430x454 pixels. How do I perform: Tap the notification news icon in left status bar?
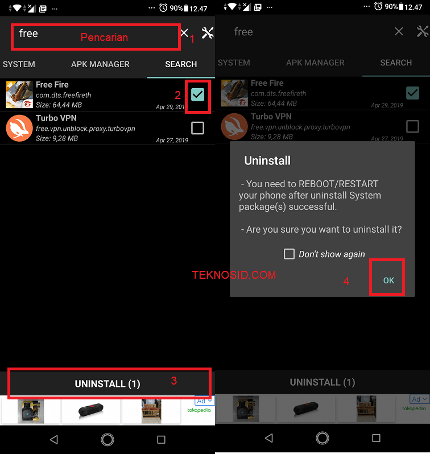tap(43, 9)
